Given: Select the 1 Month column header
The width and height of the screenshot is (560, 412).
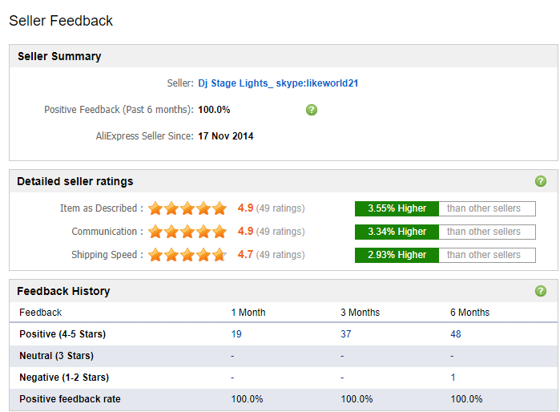Looking at the screenshot, I should (248, 313).
